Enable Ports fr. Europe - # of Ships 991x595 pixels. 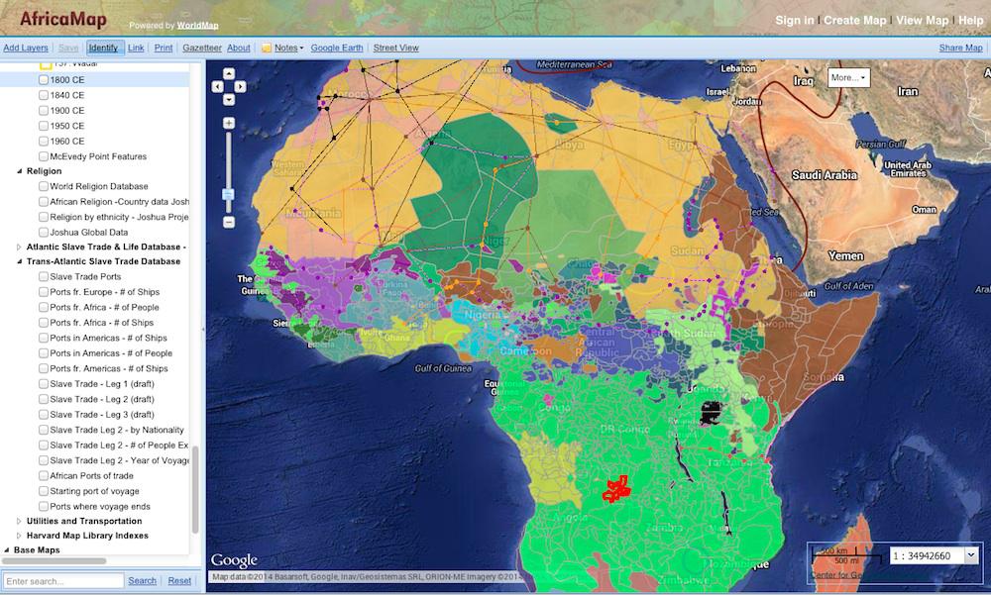(x=44, y=292)
